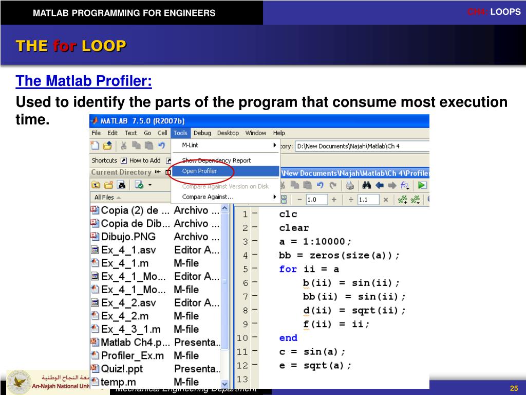Click the How to Add shortcut link
The width and height of the screenshot is (526, 395).
(x=145, y=160)
